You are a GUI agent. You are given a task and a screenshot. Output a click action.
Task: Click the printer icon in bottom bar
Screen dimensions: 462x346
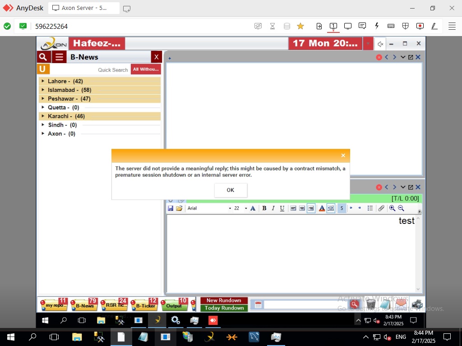[x=417, y=305]
